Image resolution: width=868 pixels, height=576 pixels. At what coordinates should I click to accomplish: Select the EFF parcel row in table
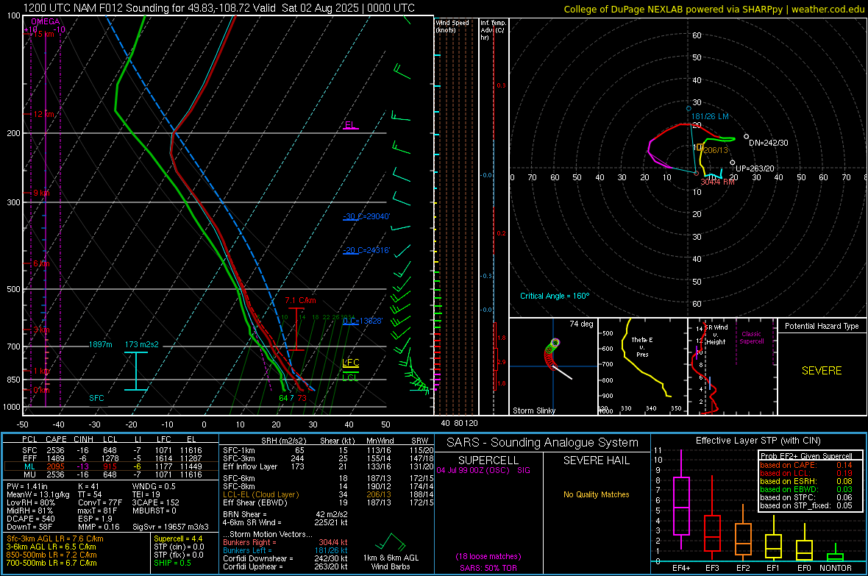111,458
